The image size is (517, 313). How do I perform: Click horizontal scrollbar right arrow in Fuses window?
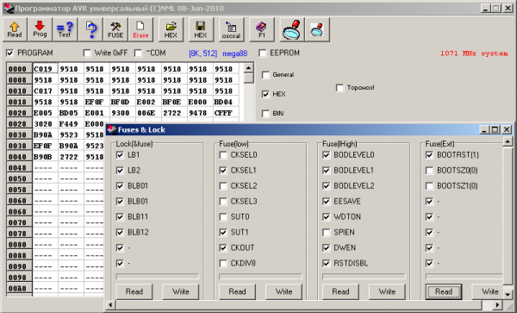click(497, 304)
